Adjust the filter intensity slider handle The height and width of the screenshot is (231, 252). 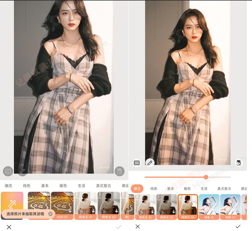click(206, 178)
